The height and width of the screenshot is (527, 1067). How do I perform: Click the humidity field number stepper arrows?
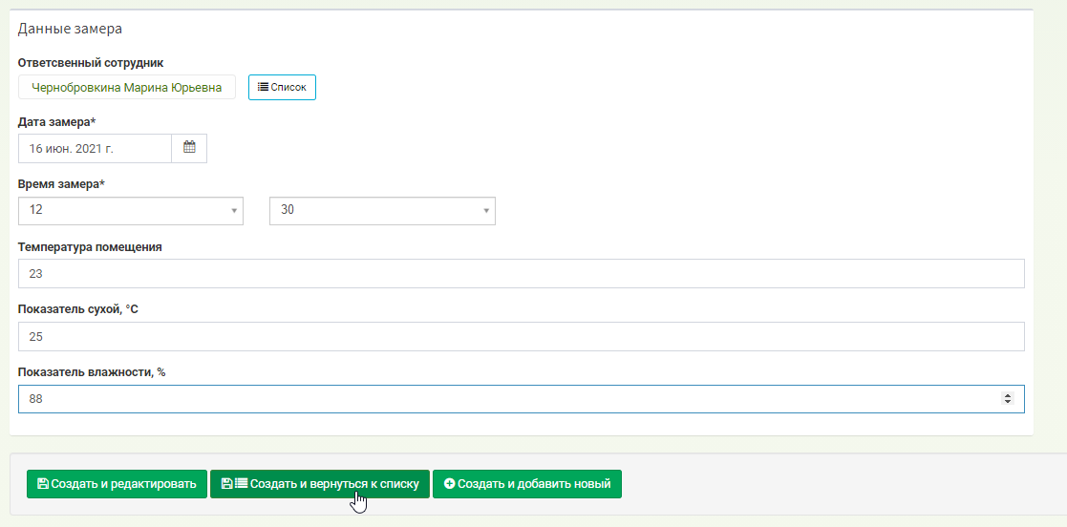click(1008, 399)
